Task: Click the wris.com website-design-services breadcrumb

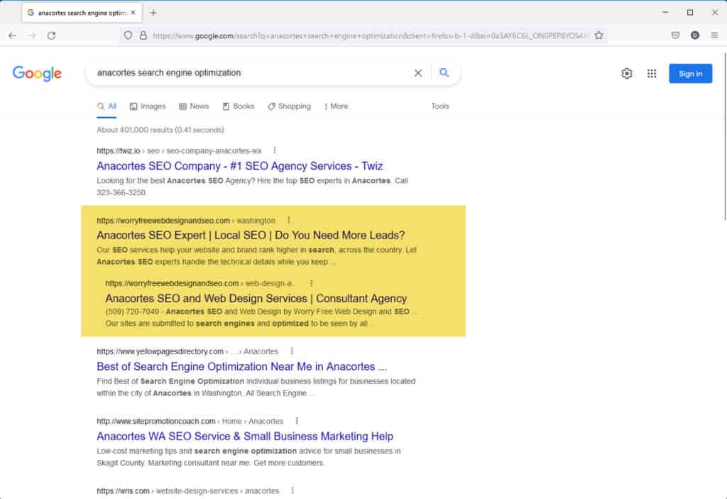Action: pos(187,490)
